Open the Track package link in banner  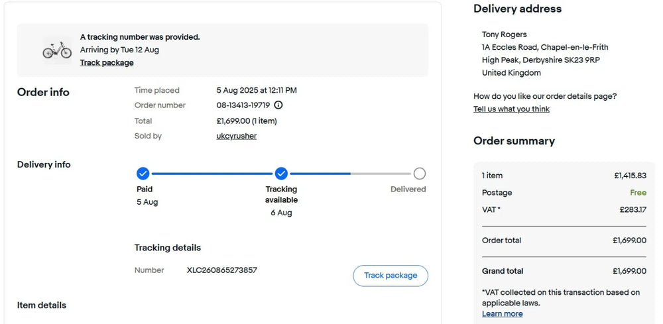tap(107, 62)
